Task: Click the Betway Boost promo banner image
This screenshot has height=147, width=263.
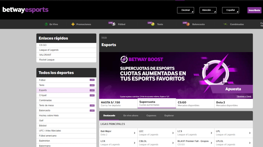Action: pos(176,75)
